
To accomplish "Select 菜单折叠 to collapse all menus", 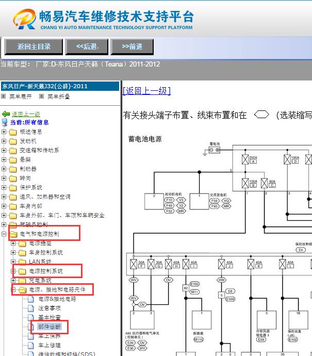I will coord(59,96).
